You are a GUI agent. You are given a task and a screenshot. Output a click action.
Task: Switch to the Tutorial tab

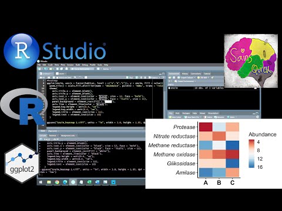[x=207, y=74]
